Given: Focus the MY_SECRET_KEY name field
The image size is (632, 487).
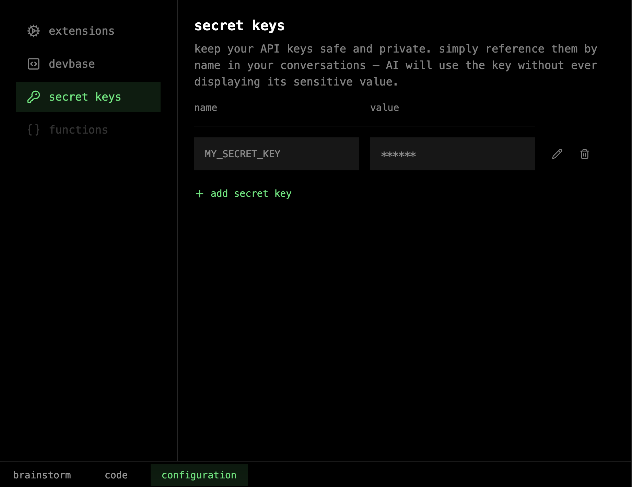Looking at the screenshot, I should coord(277,154).
